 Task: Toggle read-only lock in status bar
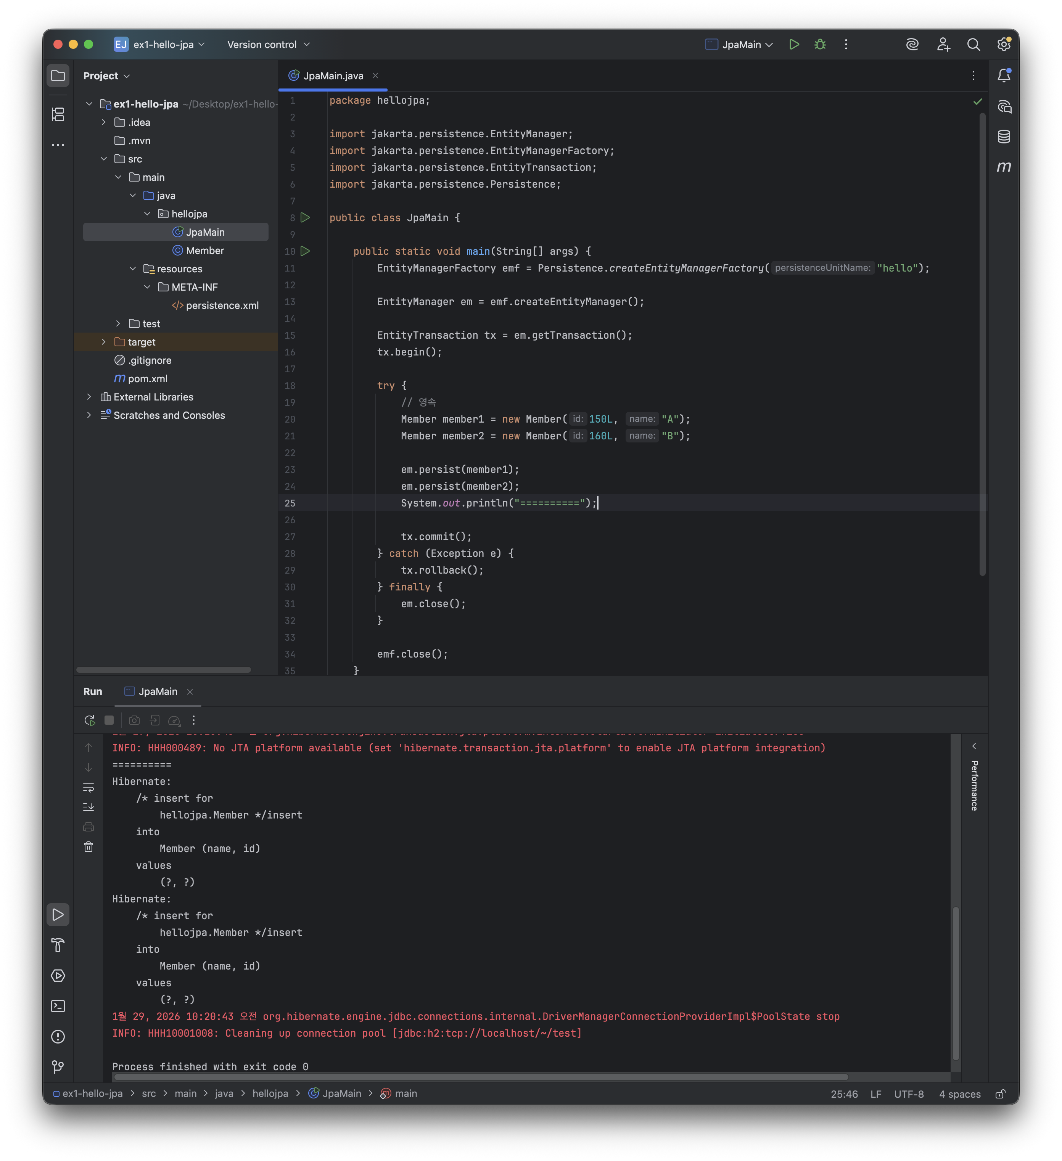1000,1093
